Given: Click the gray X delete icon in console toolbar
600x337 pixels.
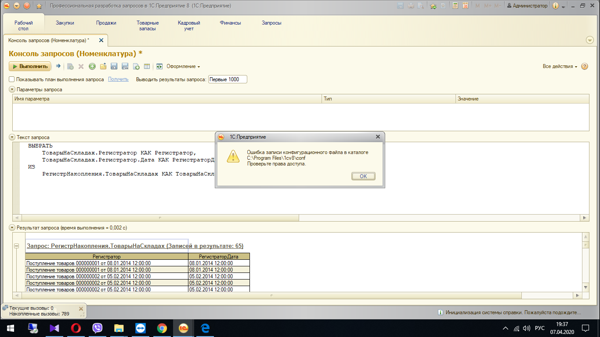Looking at the screenshot, I should tap(81, 66).
